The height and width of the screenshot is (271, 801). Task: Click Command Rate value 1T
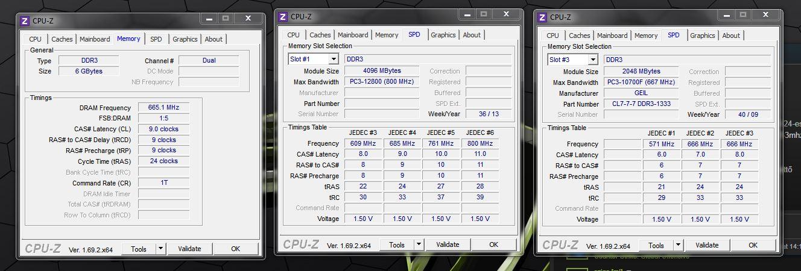[163, 182]
